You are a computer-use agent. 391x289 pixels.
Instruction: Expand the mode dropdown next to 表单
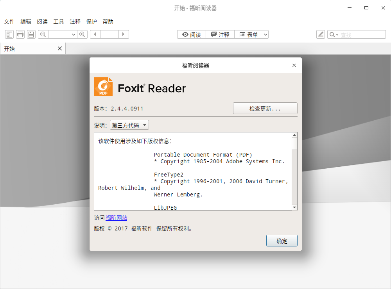[x=266, y=35]
